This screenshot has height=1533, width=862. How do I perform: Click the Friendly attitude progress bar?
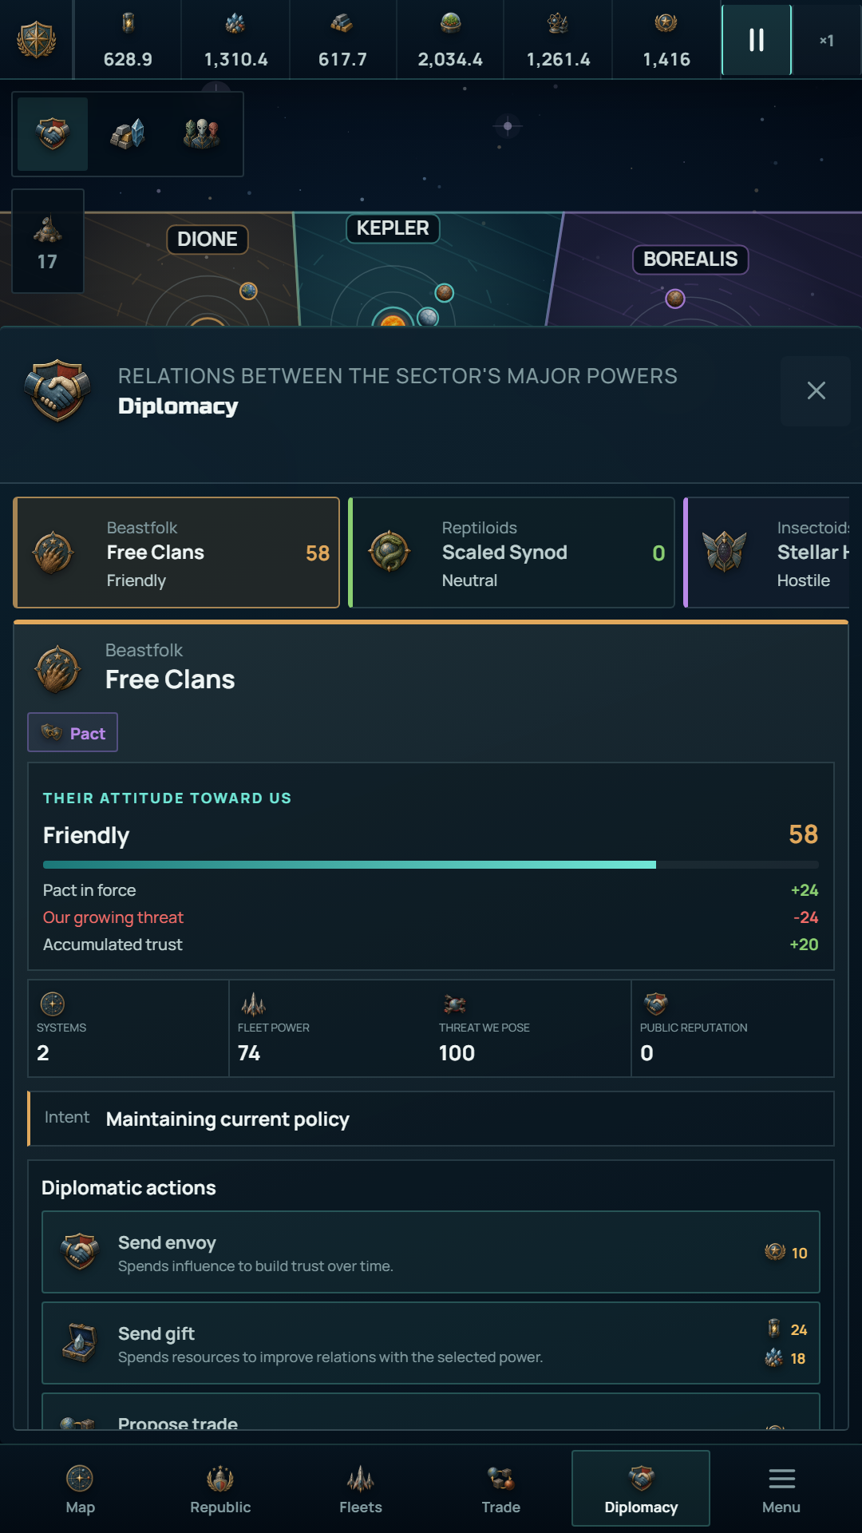[431, 865]
